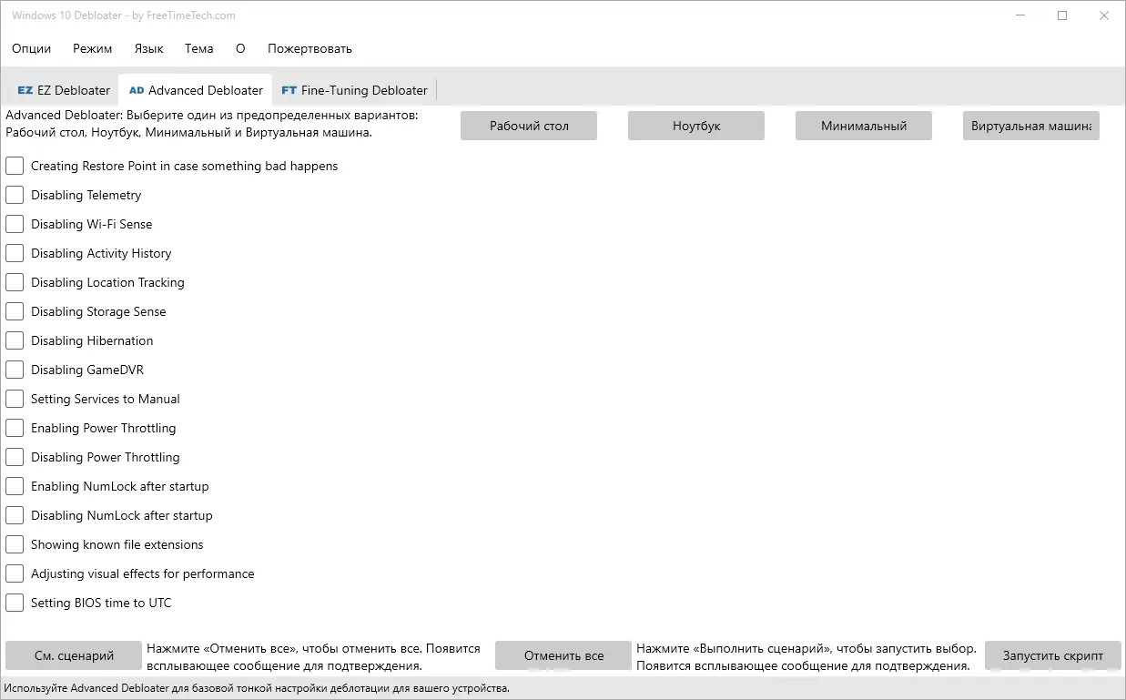Select the Виртуальная машина preset

[x=1031, y=126]
